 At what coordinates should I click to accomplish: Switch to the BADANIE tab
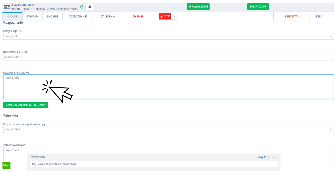[52, 17]
